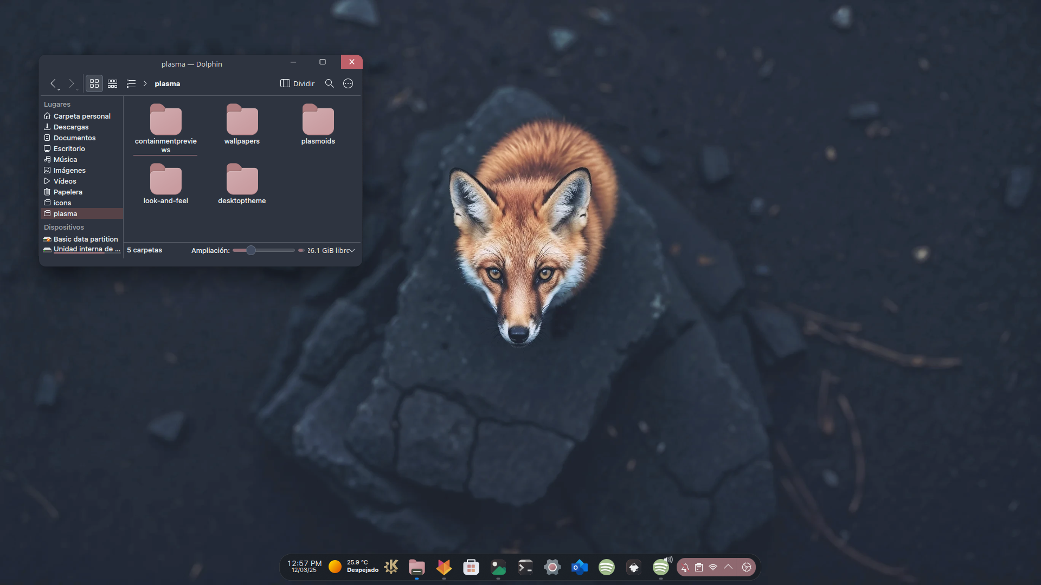The image size is (1041, 585).
Task: Open the software store bag icon
Action: [x=471, y=567]
